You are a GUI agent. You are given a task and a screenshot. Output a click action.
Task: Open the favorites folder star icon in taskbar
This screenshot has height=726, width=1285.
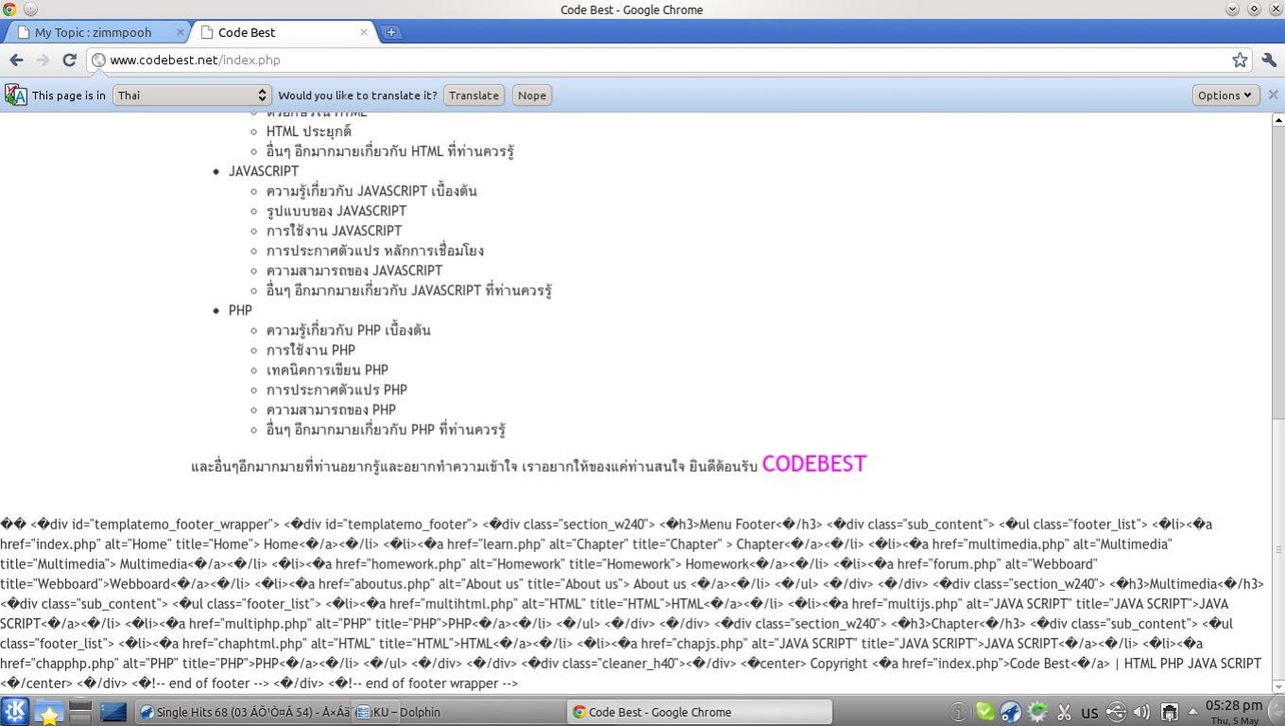tap(47, 712)
